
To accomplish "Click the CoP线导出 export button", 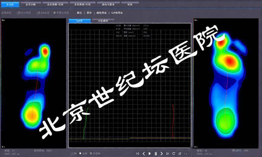I will 117,13.
